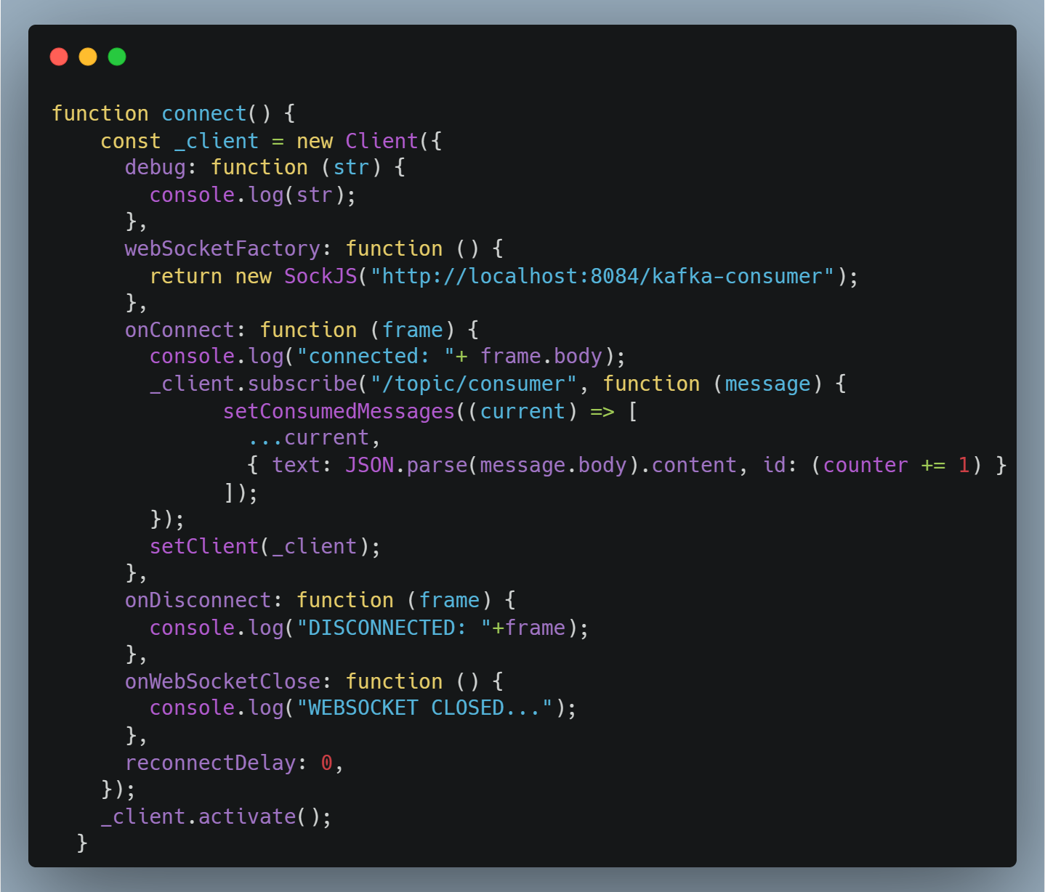Screen dimensions: 1045x892
Task: Select the SockJS constructor call
Action: click(x=320, y=276)
